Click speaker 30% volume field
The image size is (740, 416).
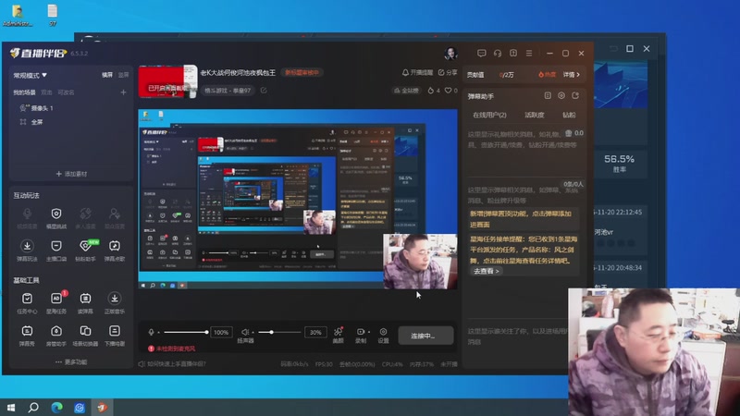pos(315,333)
